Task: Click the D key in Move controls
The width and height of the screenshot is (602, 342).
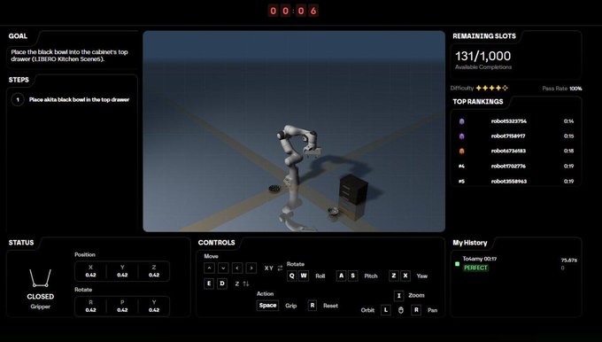Action: click(222, 284)
